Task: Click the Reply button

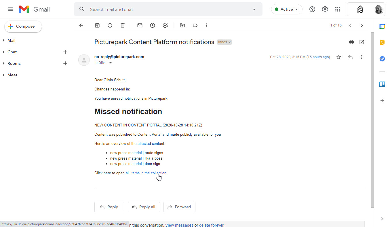Action: tap(109, 207)
